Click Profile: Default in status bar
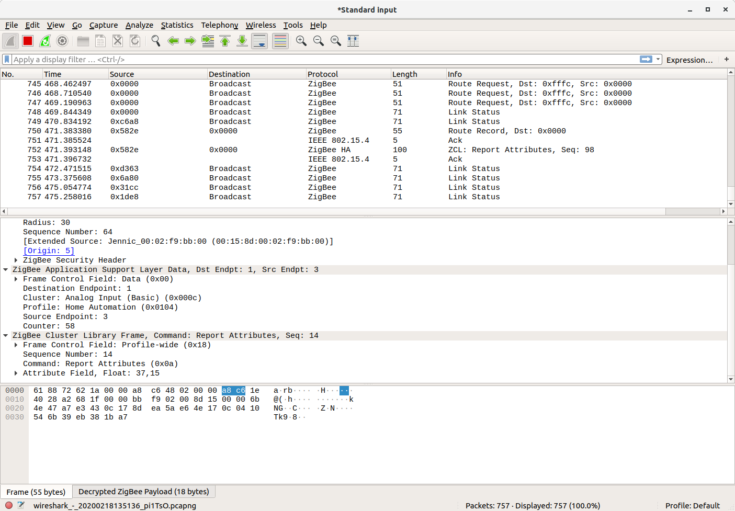Viewport: 735px width, 511px height. [692, 506]
